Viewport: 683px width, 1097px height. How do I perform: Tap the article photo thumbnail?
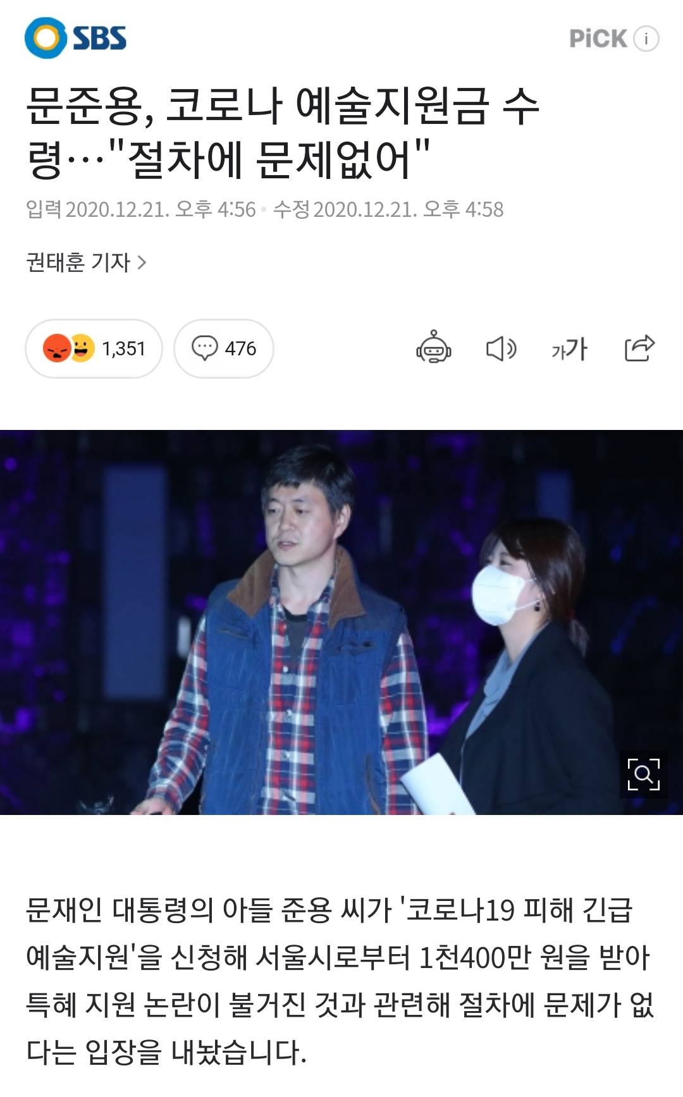coord(341,622)
